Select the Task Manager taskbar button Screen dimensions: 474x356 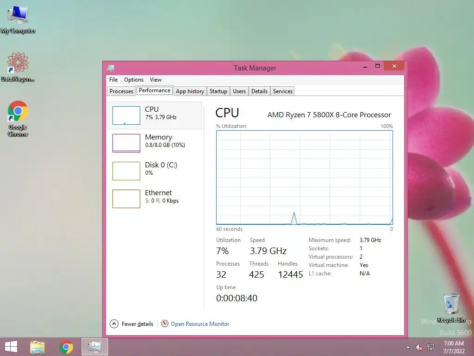94,347
